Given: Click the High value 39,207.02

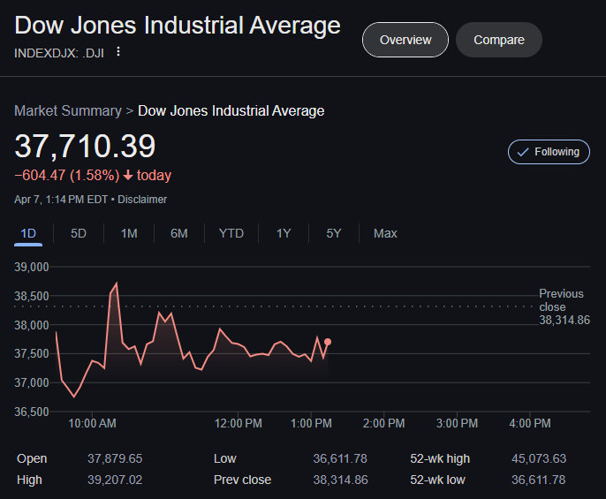Looking at the screenshot, I should 115,480.
